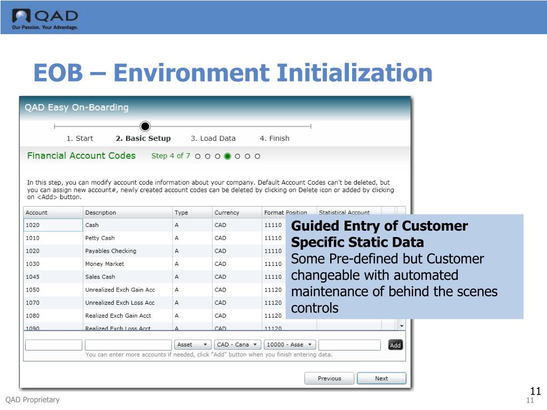
Task: Click account cell 1070
Action: click(53, 303)
